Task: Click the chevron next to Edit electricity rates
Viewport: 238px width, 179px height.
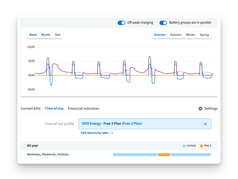Action: point(112,133)
